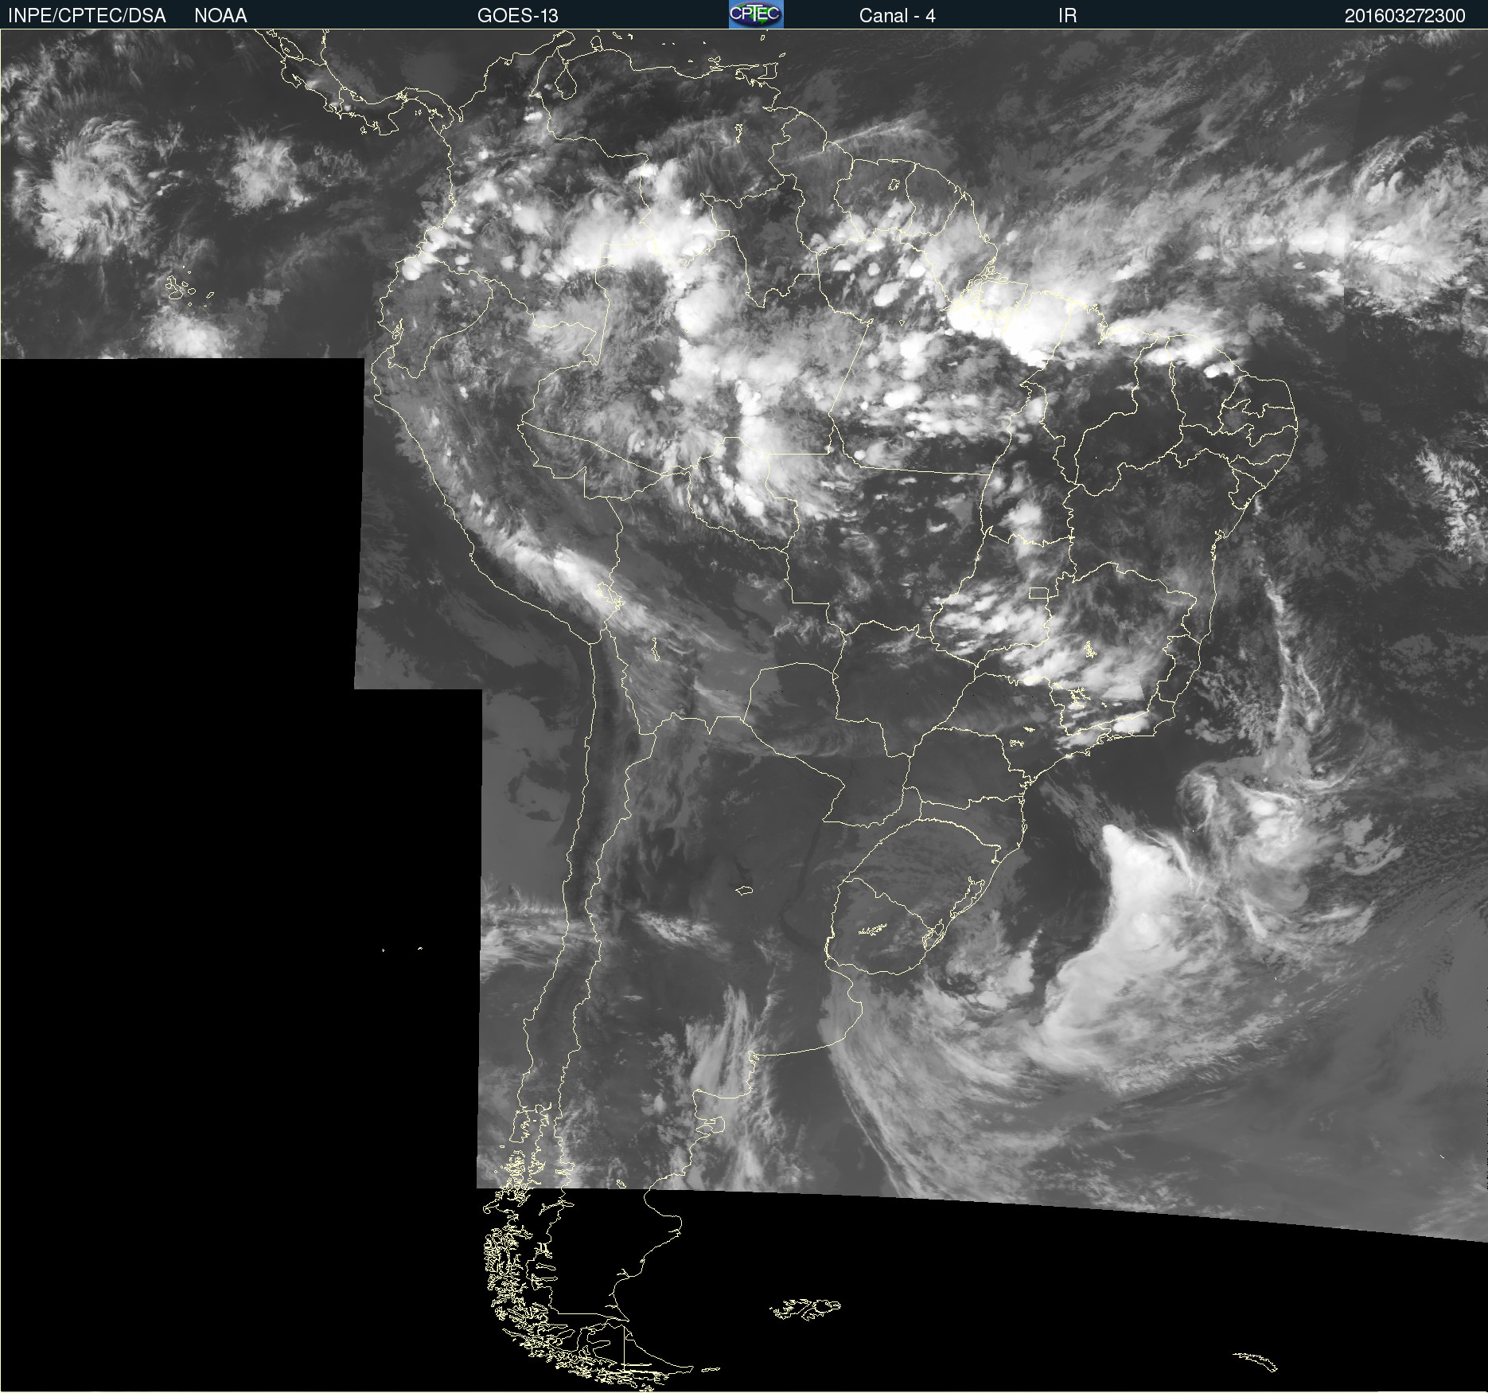
Task: Click the Canal - 4 label
Action: coord(897,16)
